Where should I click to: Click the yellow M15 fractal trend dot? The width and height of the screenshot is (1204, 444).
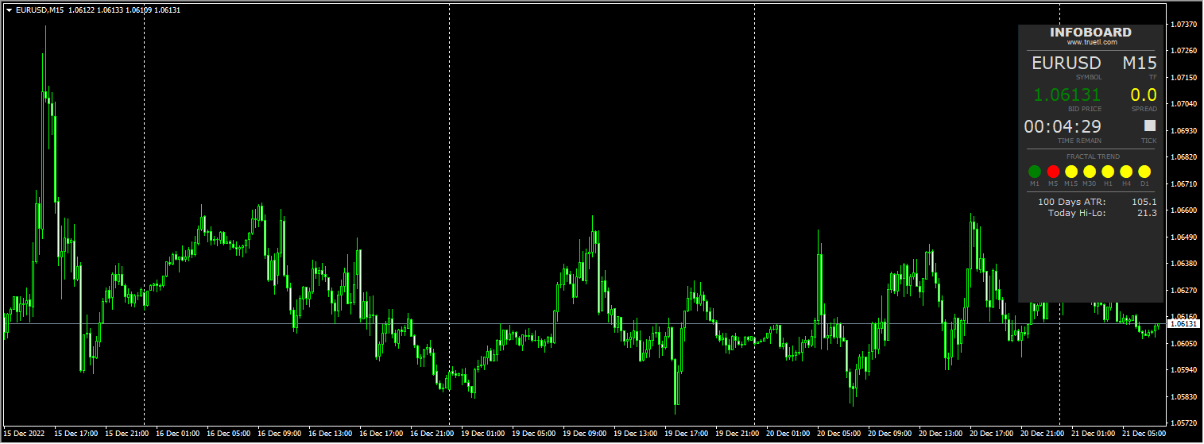(x=1071, y=171)
